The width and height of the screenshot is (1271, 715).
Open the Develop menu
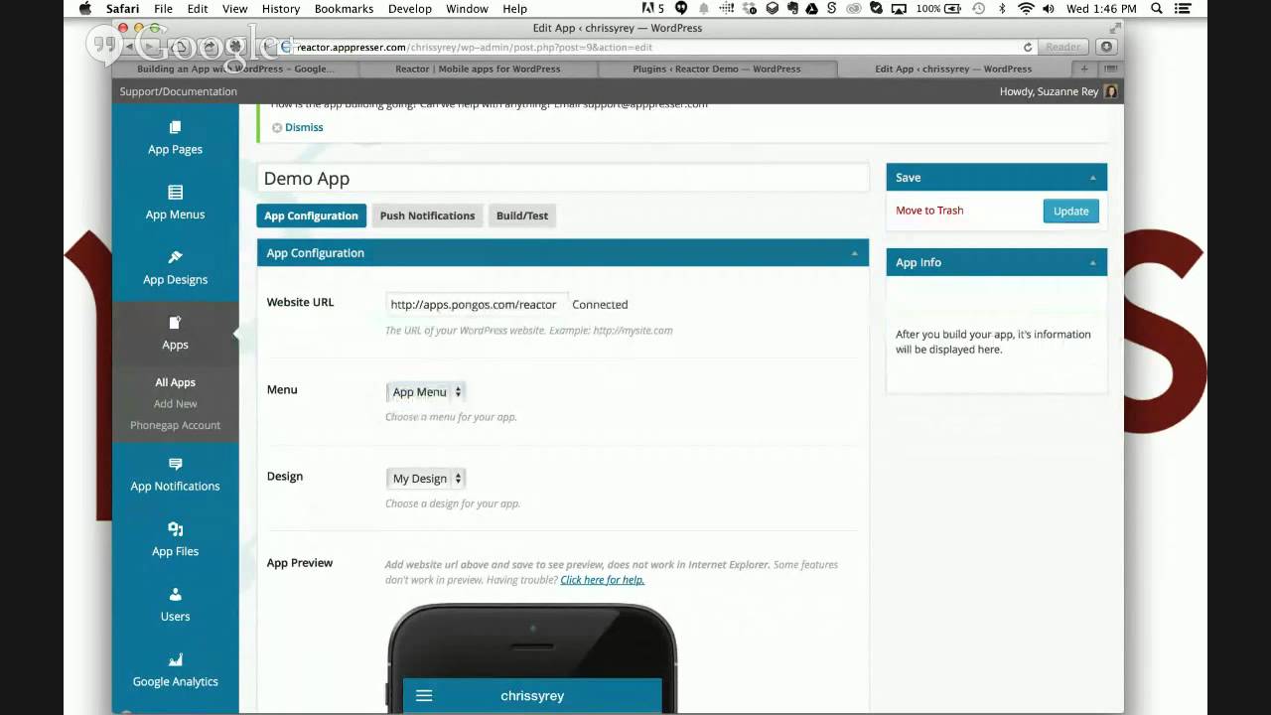410,9
